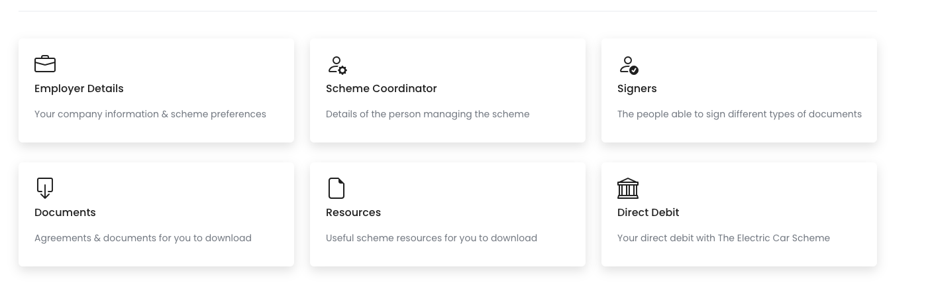Go to the Documents section title

(65, 213)
